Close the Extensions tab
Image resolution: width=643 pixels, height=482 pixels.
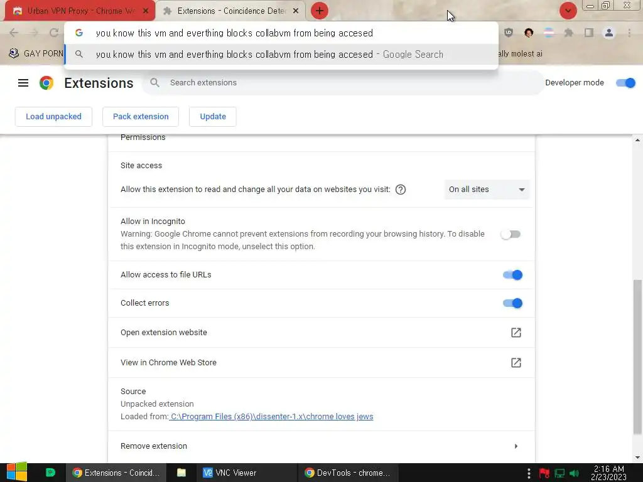296,11
